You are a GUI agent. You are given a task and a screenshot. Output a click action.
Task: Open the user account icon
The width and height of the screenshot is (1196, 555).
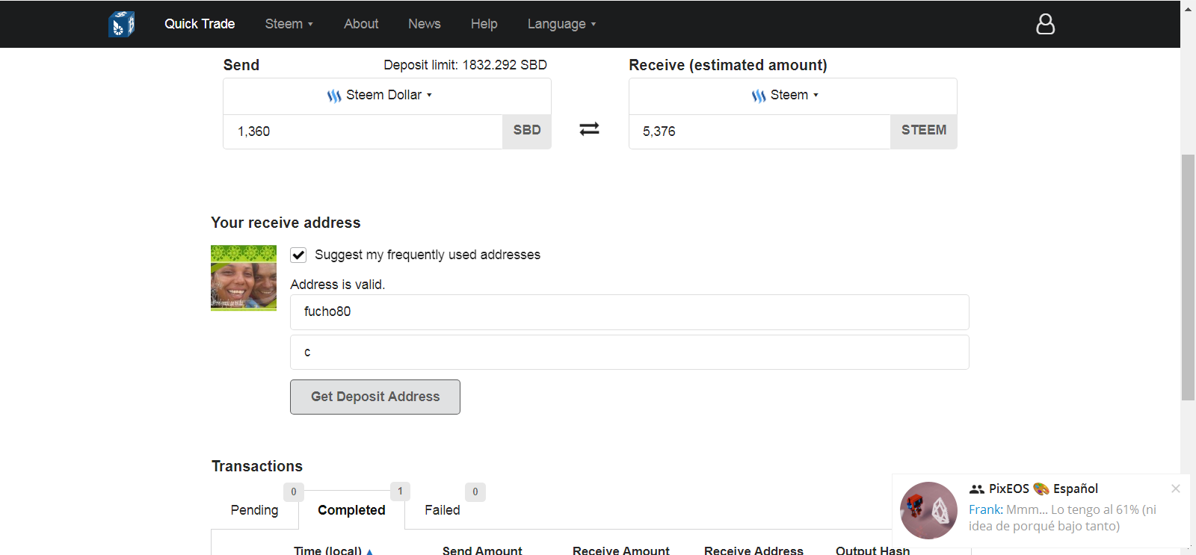(1045, 24)
